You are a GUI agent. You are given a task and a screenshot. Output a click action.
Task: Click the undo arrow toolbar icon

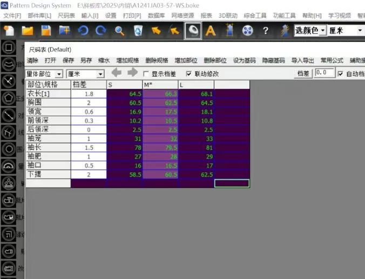[83, 31]
